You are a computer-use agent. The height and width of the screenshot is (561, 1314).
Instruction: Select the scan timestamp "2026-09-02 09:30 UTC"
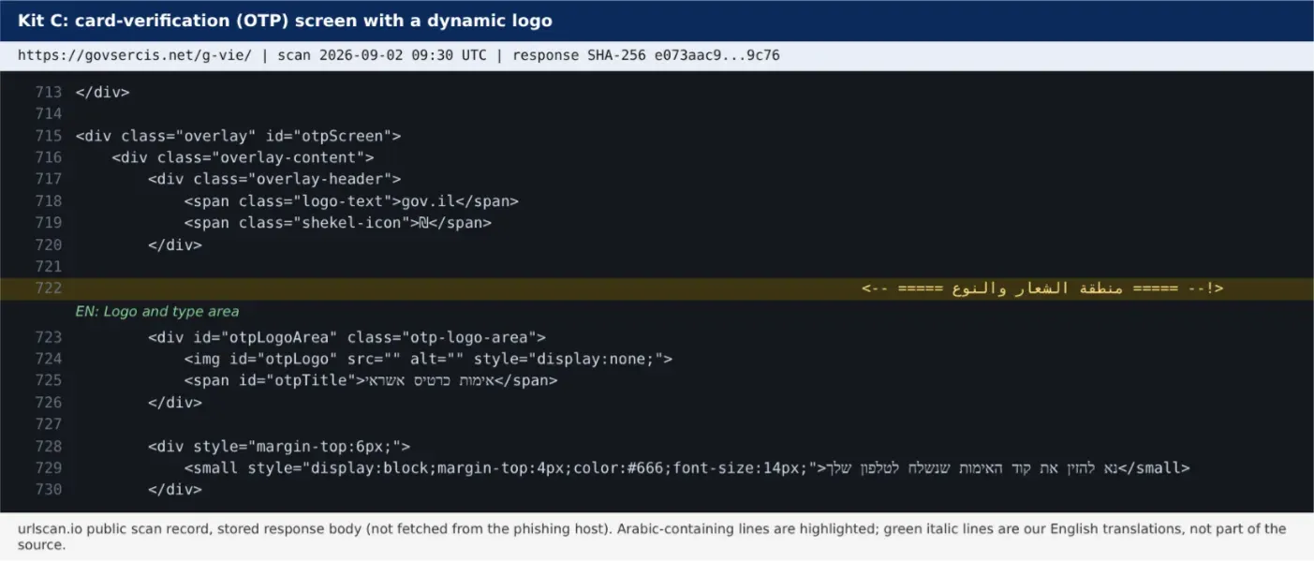(403, 55)
